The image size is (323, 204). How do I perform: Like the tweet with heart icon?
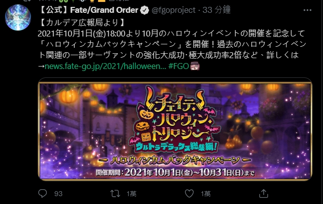click(x=189, y=194)
